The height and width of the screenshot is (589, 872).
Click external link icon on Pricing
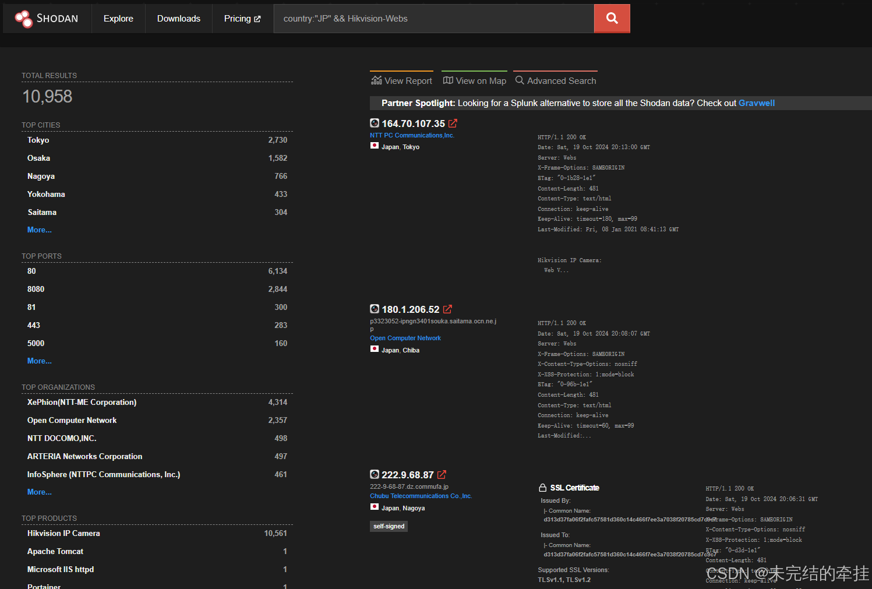(257, 19)
